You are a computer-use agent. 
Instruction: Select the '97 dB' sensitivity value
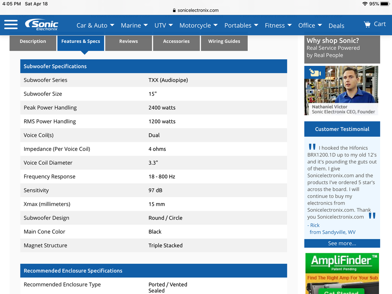155,190
